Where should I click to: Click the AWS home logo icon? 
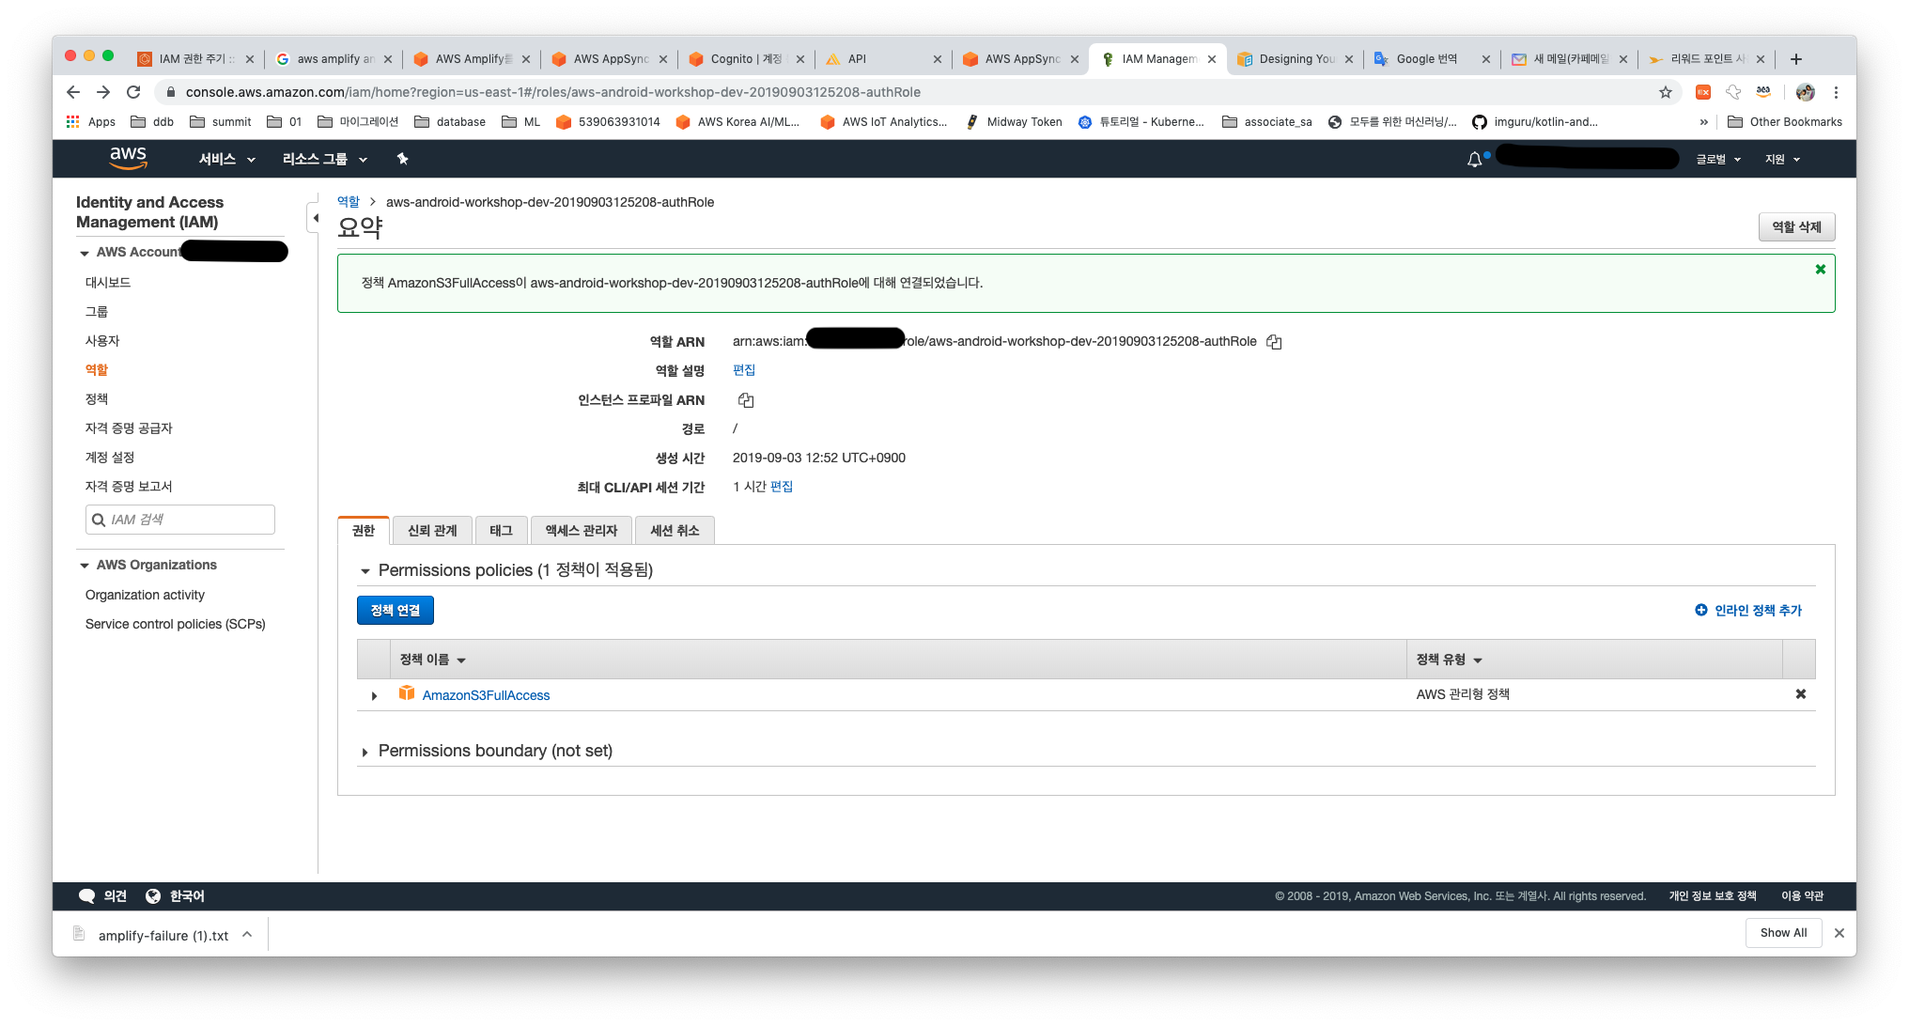[x=125, y=158]
